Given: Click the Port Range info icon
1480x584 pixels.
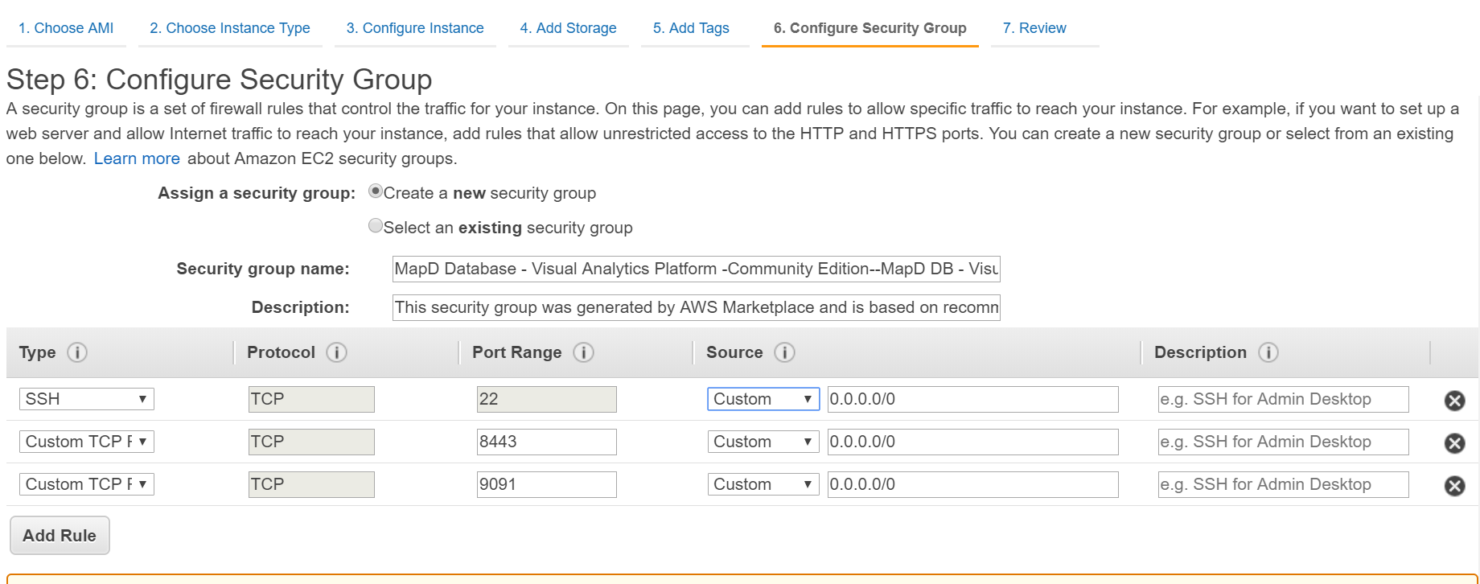Looking at the screenshot, I should coord(583,352).
